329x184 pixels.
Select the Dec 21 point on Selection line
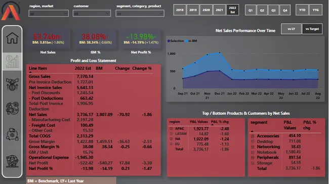(220, 71)
